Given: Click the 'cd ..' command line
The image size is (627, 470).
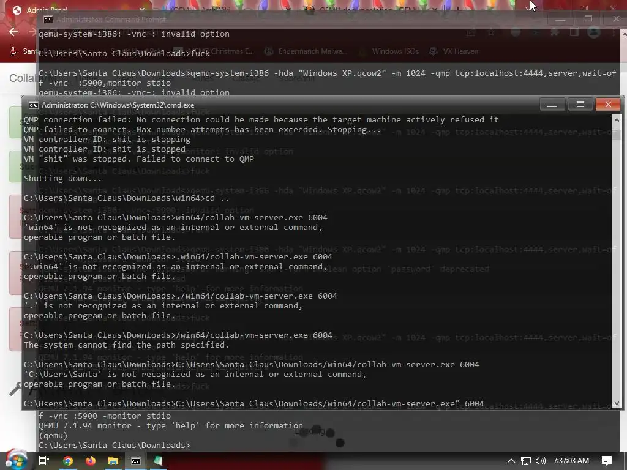Looking at the screenshot, I should coord(126,198).
